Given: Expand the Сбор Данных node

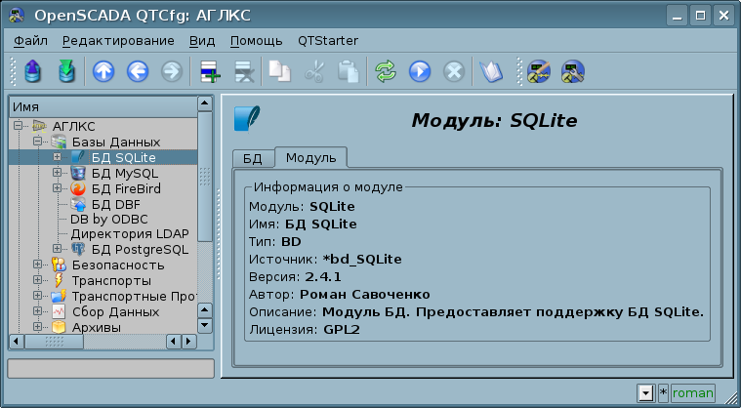Looking at the screenshot, I should [37, 311].
